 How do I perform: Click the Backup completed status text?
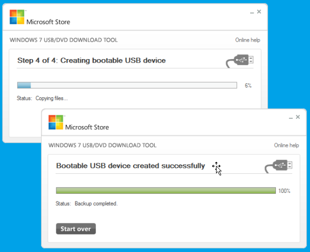point(96,203)
